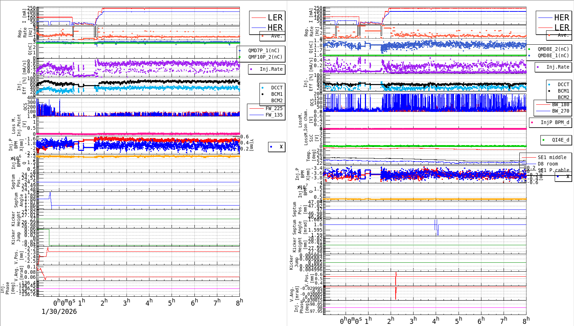Click the blue marker beside QMD7P_1(nC)

click(239, 50)
